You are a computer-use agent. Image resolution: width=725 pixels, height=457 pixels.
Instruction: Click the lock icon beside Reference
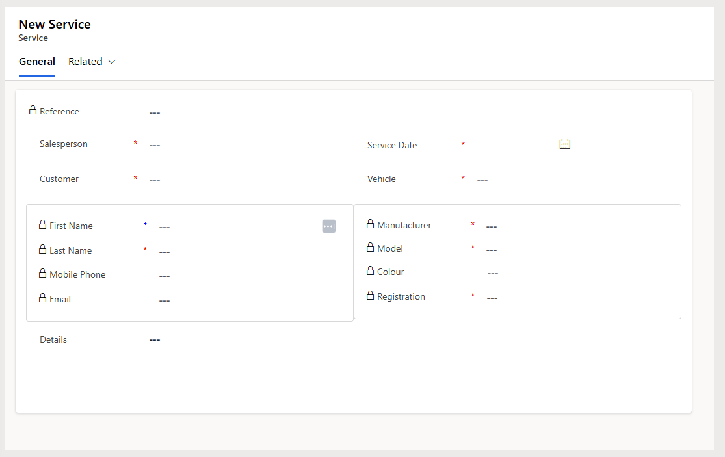(x=33, y=110)
